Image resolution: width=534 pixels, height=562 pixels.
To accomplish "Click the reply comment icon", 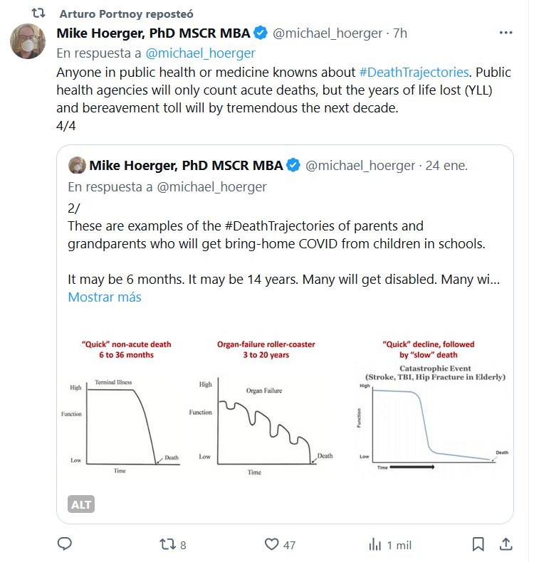I will coord(65,544).
